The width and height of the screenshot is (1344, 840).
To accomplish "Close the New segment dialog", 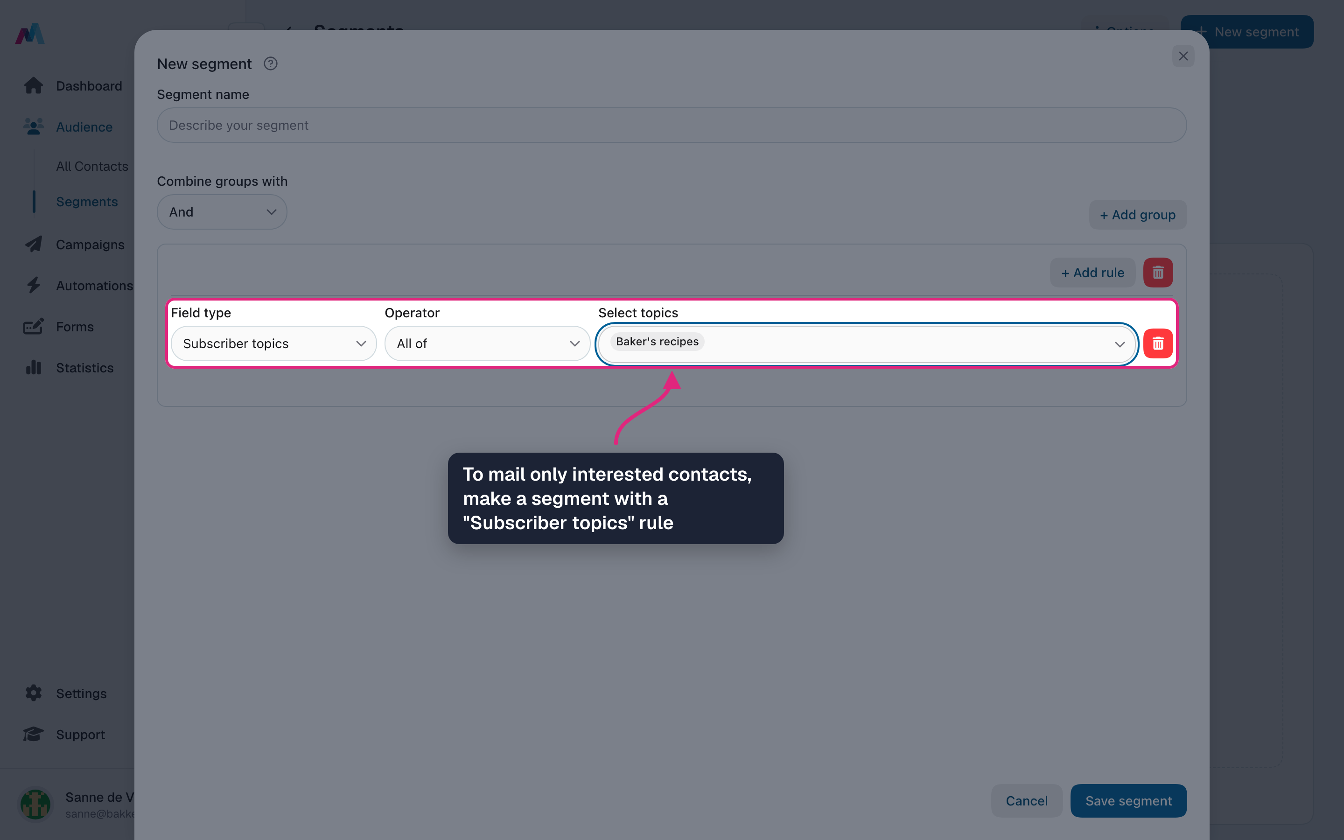I will coord(1183,56).
